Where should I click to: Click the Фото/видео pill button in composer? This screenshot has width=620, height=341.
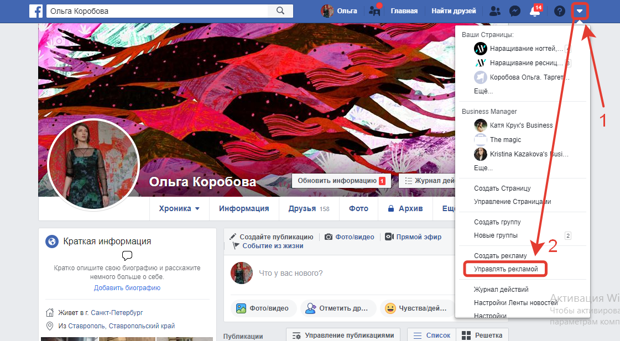coord(263,308)
